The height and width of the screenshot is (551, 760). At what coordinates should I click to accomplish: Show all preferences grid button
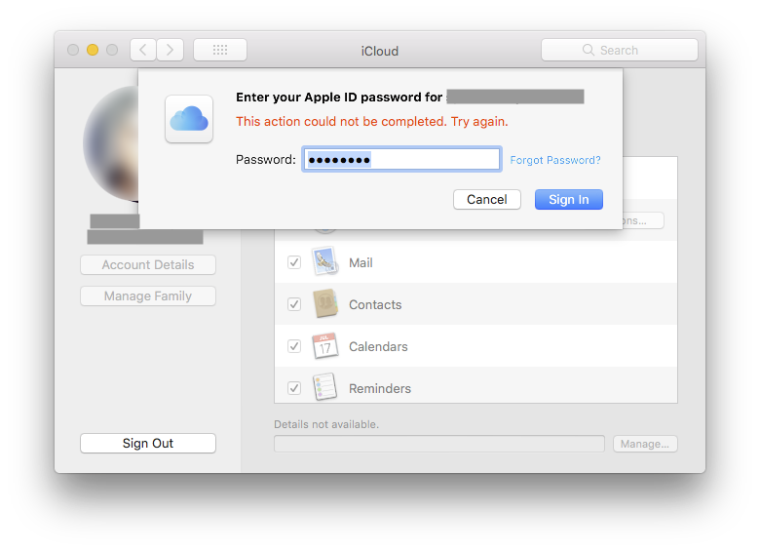click(x=220, y=50)
